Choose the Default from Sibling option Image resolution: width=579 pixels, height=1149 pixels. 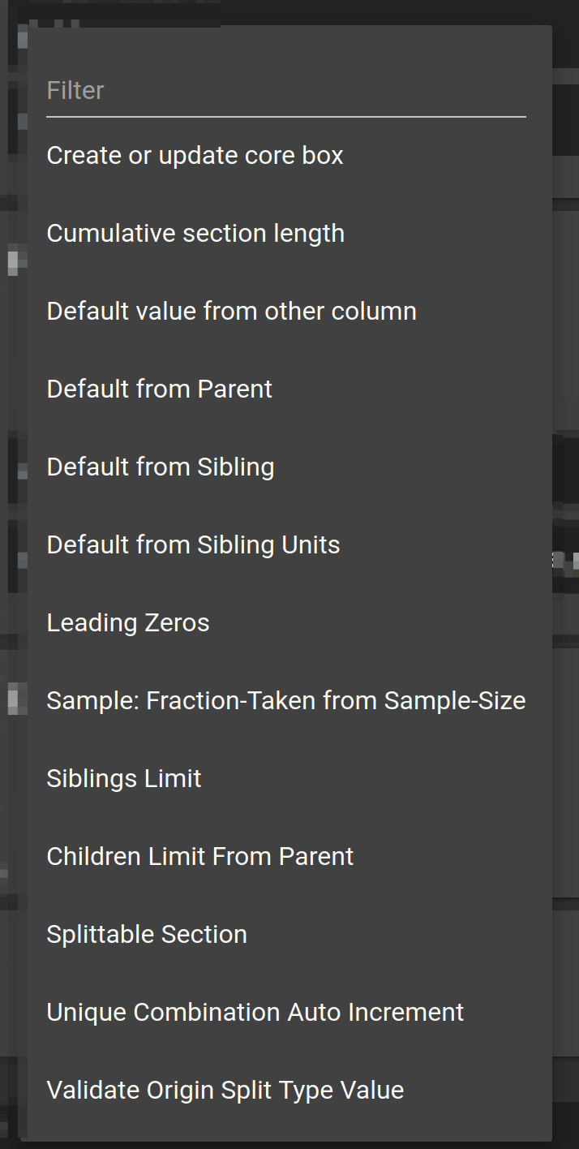[x=161, y=467]
